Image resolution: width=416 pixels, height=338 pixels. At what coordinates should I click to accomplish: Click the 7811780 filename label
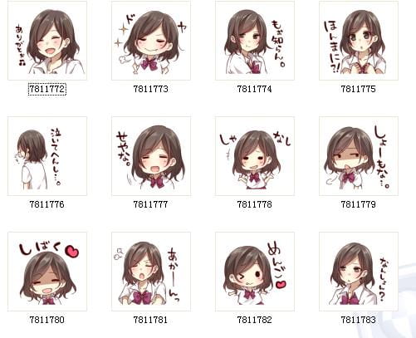click(47, 320)
